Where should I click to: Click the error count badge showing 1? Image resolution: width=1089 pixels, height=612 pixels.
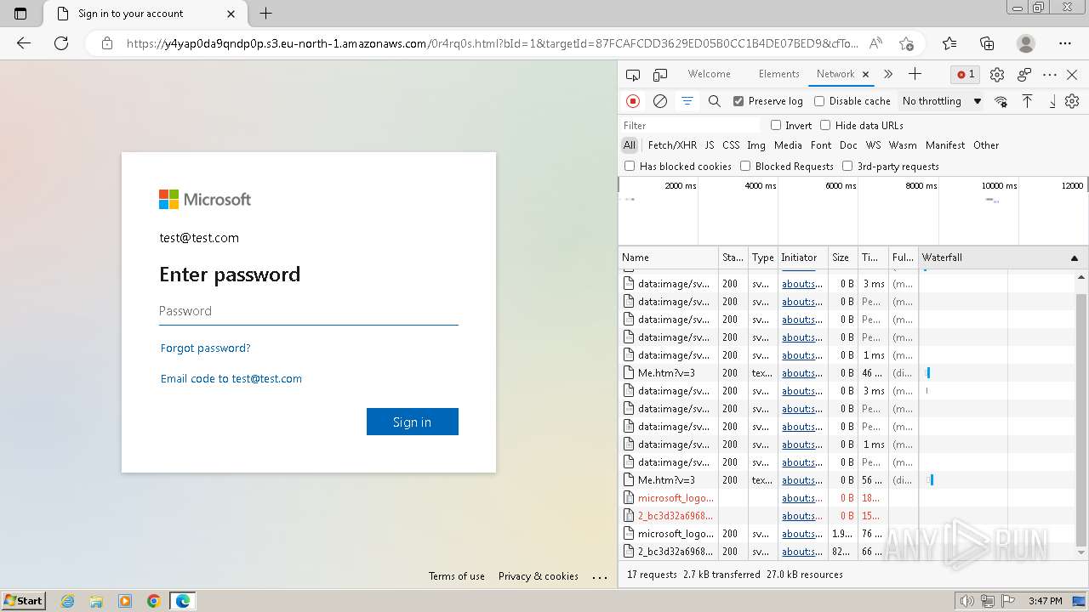pos(966,75)
